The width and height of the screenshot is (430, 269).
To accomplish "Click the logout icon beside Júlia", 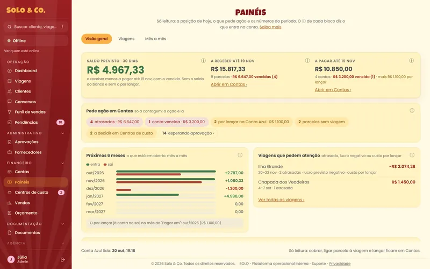I will (62, 260).
